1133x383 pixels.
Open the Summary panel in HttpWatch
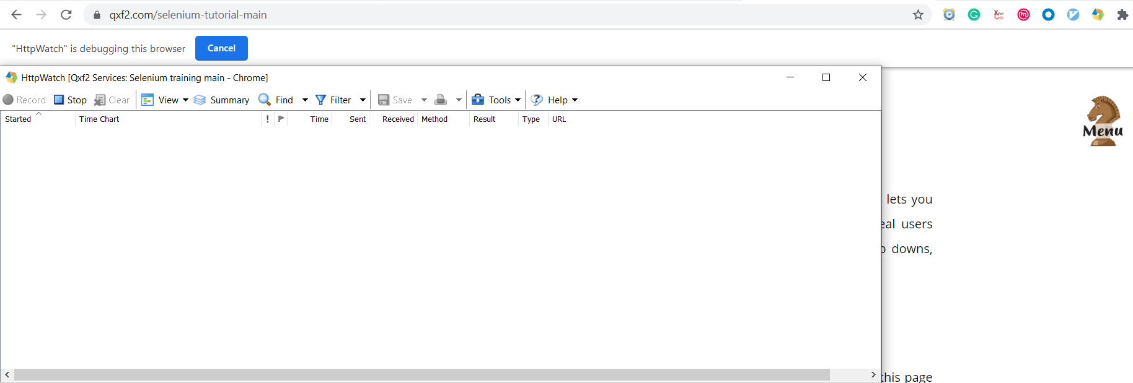221,100
